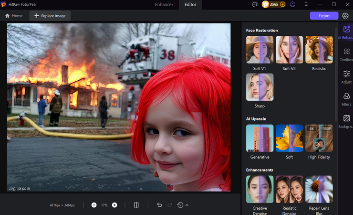
Task: Open the user account profile icon
Action: coord(292,4)
